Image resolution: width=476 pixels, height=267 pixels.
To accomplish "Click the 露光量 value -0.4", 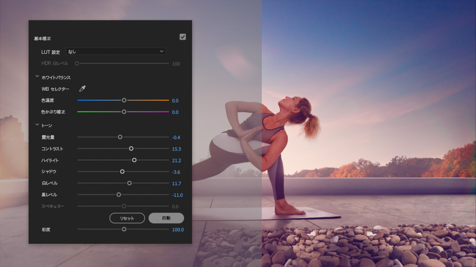I will tap(176, 137).
